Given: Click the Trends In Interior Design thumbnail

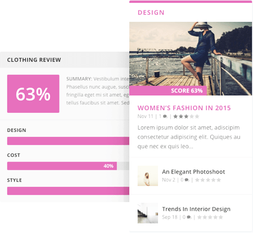Looking at the screenshot, I should pos(148,213).
